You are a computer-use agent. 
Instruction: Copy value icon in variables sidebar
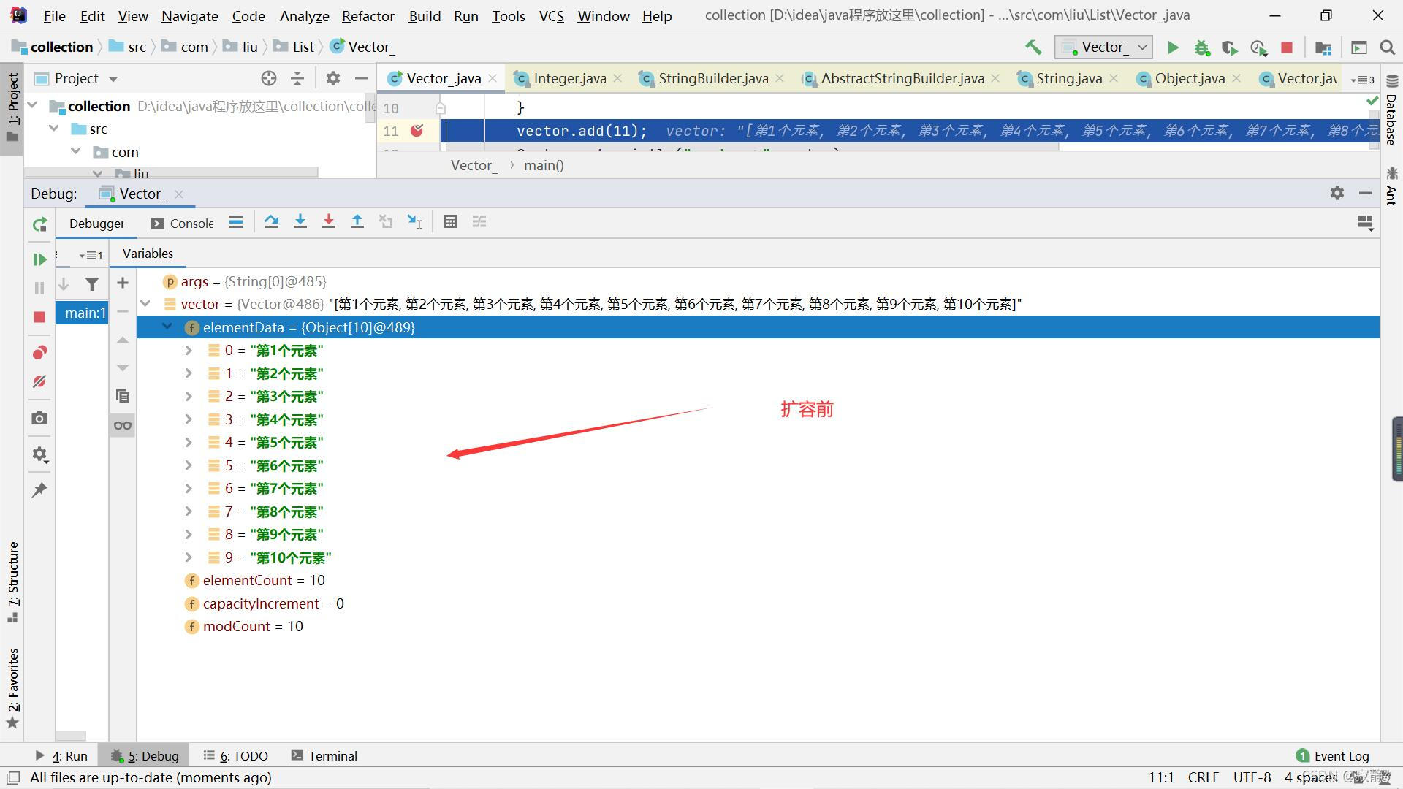click(123, 396)
